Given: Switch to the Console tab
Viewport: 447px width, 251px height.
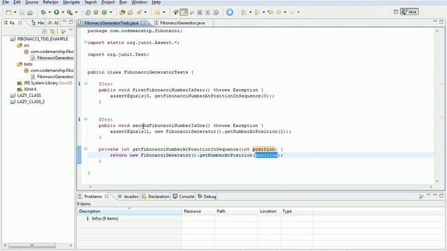Looking at the screenshot, I should pos(184,197).
